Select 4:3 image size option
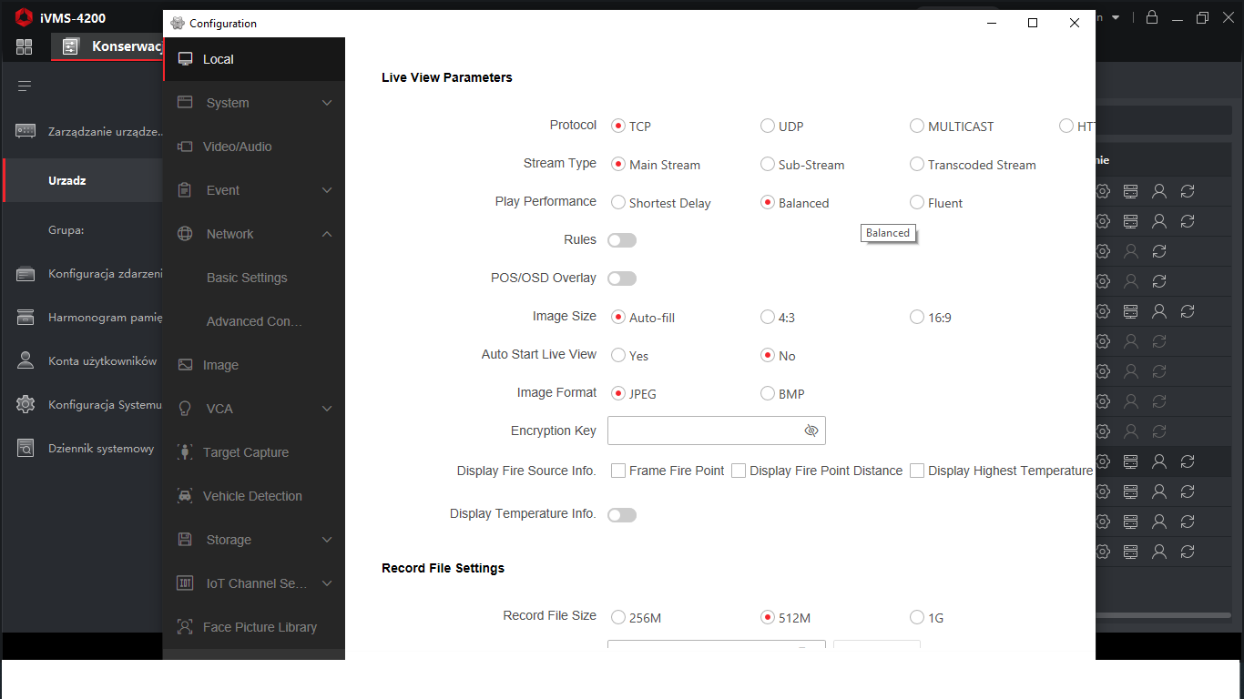This screenshot has height=699, width=1244. 768,318
